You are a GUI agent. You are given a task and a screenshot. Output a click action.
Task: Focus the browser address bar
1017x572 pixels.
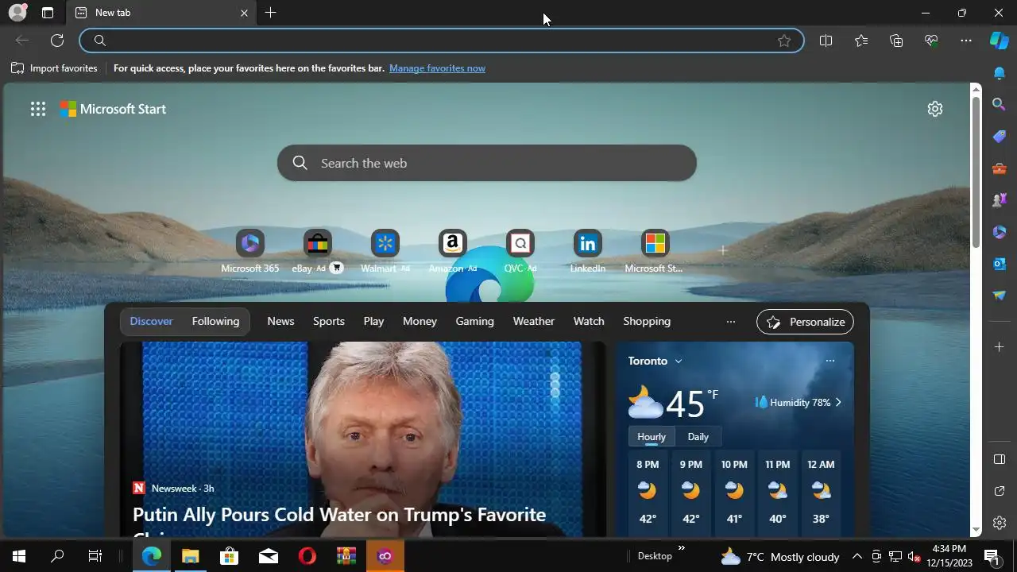(441, 41)
